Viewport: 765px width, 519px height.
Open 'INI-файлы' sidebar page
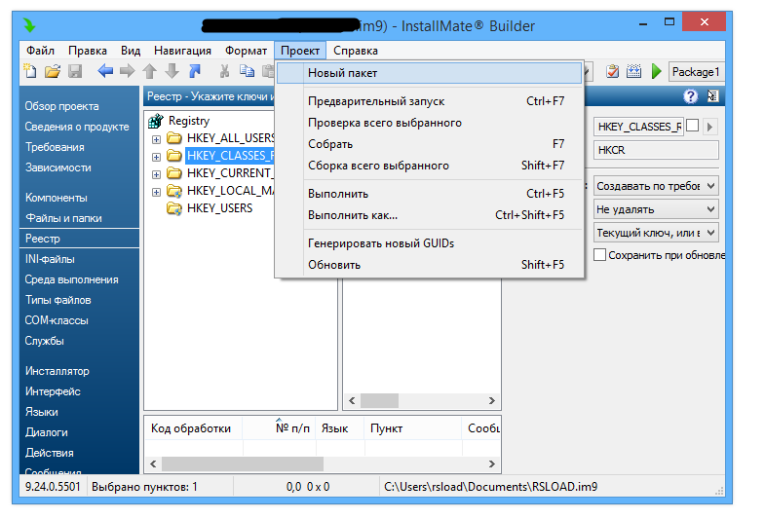(x=50, y=259)
